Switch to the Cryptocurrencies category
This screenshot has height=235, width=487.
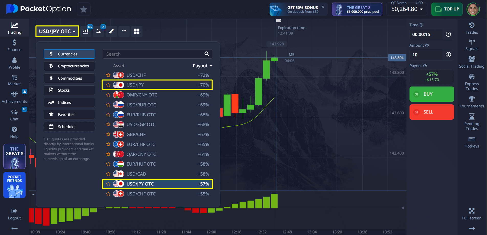pyautogui.click(x=69, y=66)
